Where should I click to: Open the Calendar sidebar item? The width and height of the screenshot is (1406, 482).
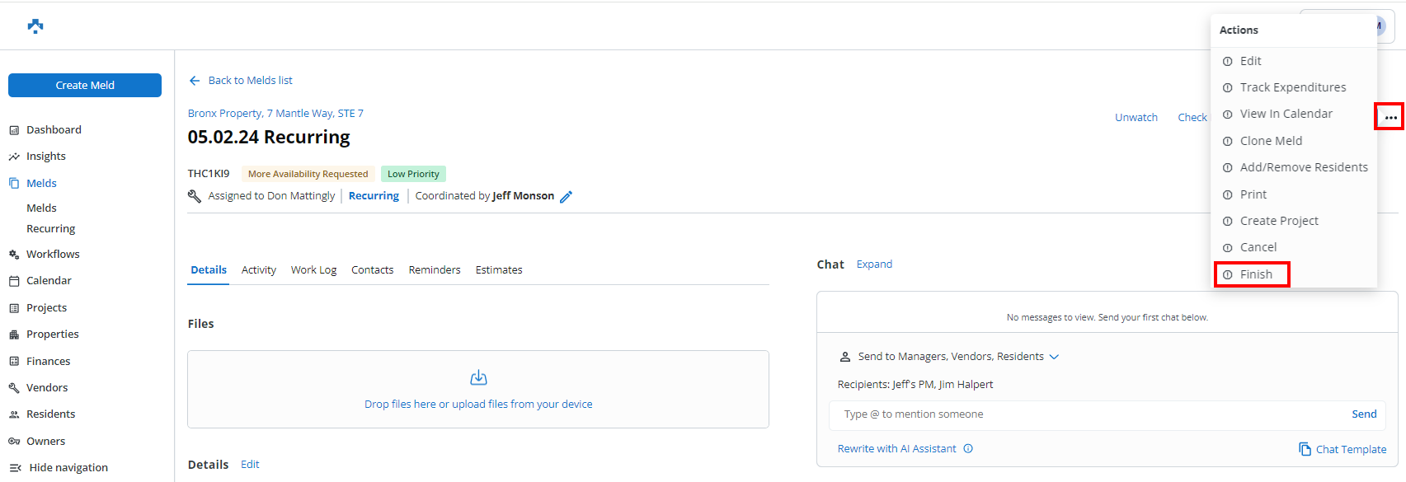point(49,281)
